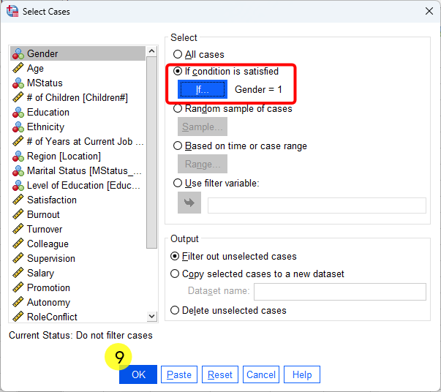Choose the Use filter variable option
Viewport: 441px width, 392px height.
(x=178, y=183)
